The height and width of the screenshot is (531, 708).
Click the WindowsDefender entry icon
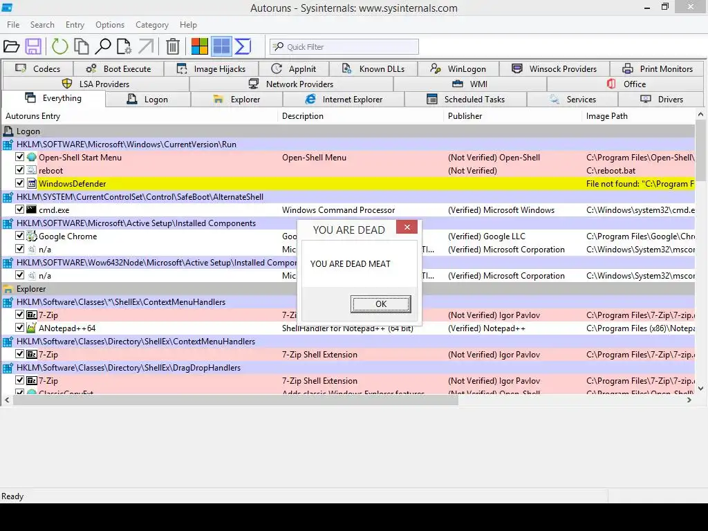[32, 183]
